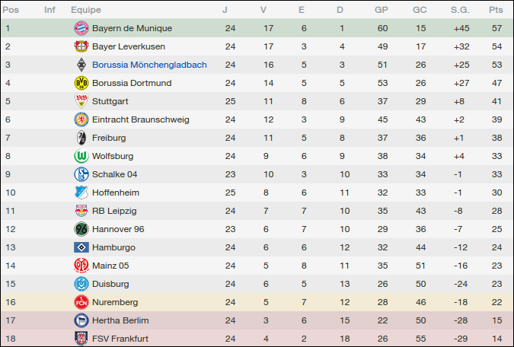
Task: Click the Wolfsburg green crest
Action: click(81, 156)
